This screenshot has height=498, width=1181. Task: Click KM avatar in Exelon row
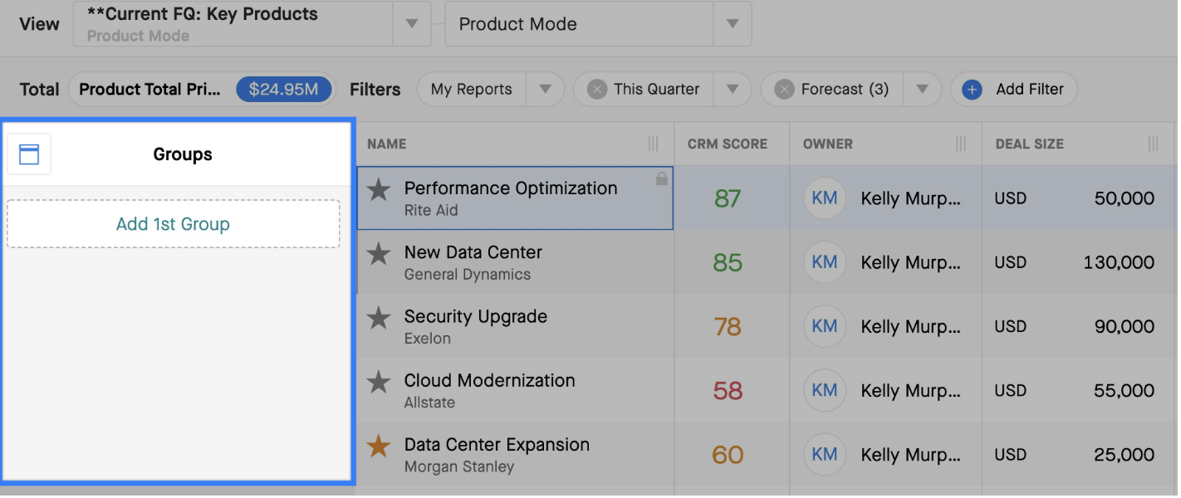[x=825, y=326]
